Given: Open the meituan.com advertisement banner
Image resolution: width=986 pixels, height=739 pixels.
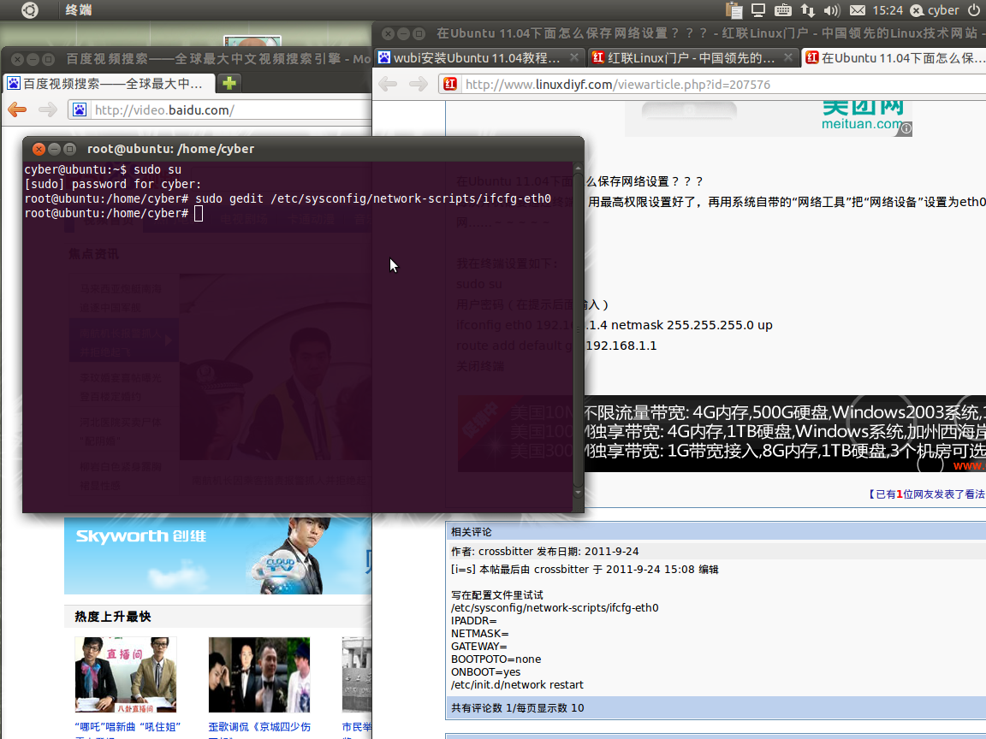Looking at the screenshot, I should [769, 119].
